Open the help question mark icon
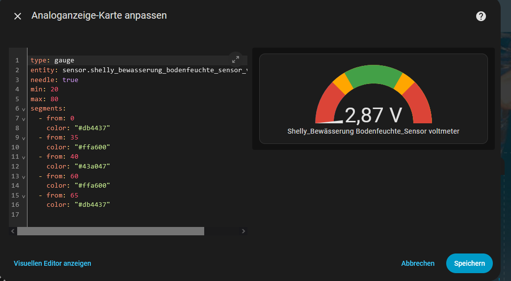The height and width of the screenshot is (281, 511). tap(481, 16)
